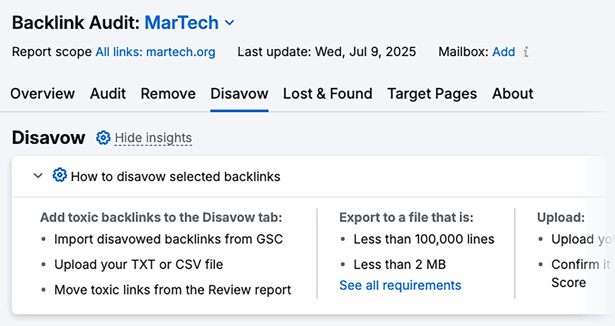Open See all requirements link
615x326 pixels.
400,285
